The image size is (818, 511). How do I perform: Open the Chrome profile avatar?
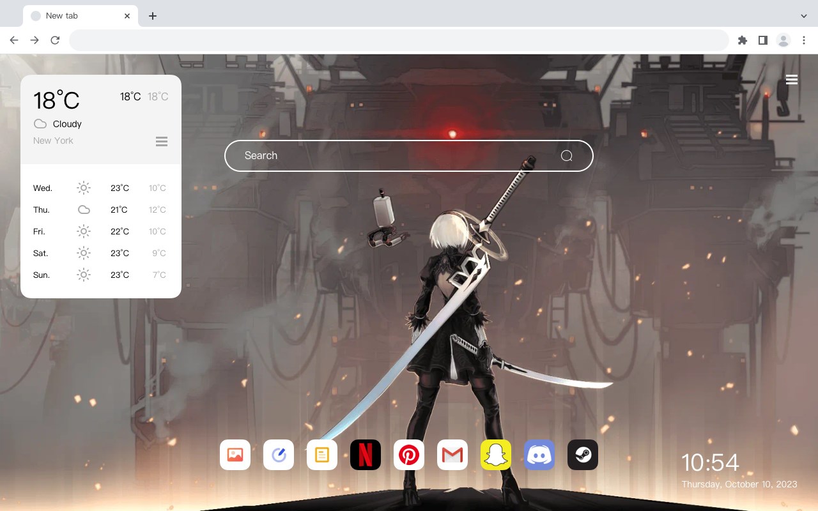783,40
